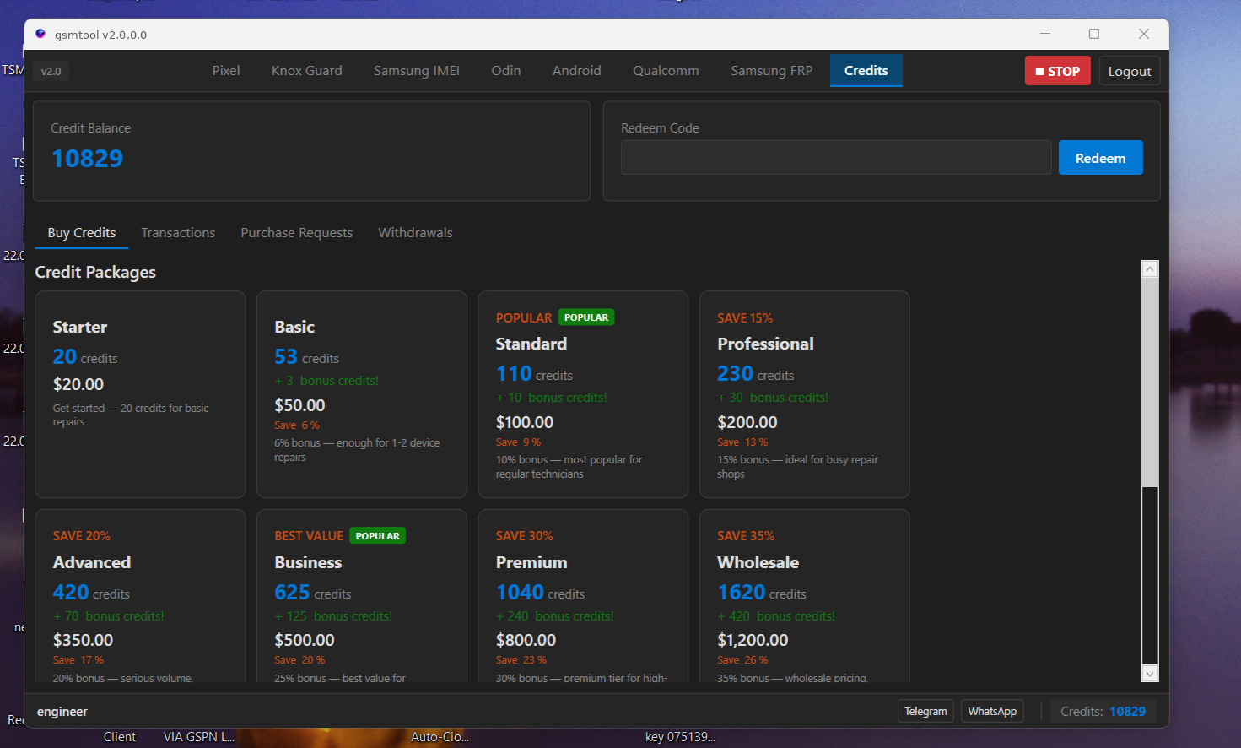Click the credit balance value 10829

[x=88, y=159]
